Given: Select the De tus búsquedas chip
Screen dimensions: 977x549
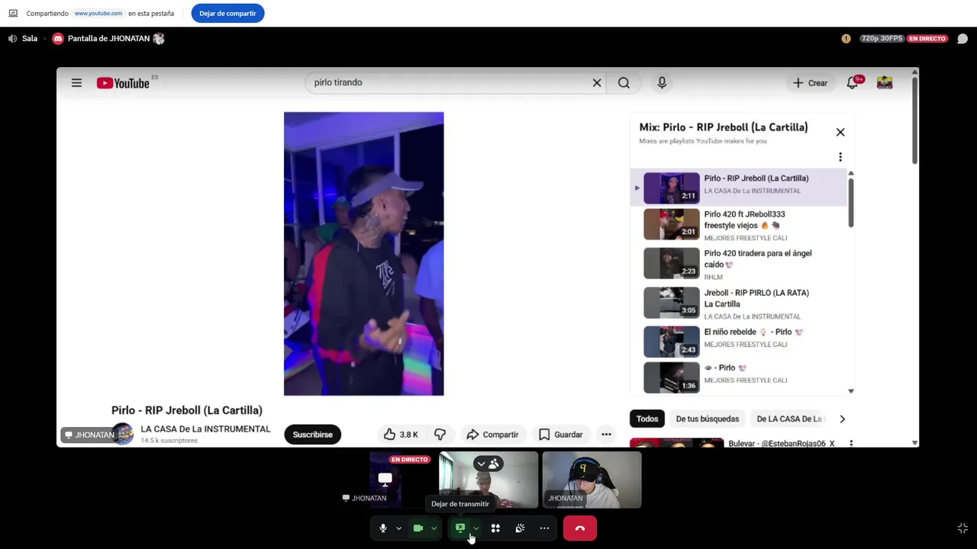Looking at the screenshot, I should pos(708,419).
